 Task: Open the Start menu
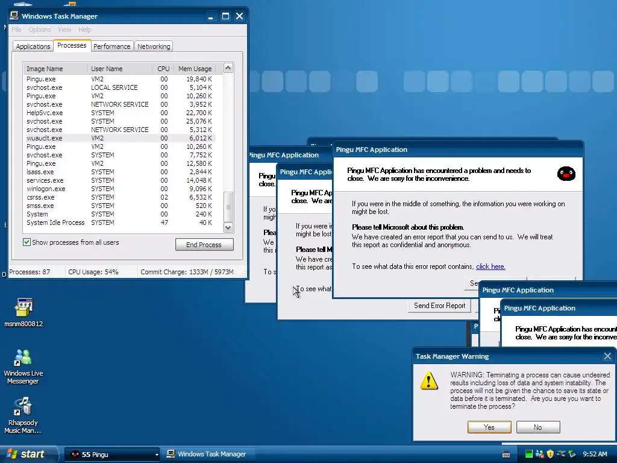[29, 455]
